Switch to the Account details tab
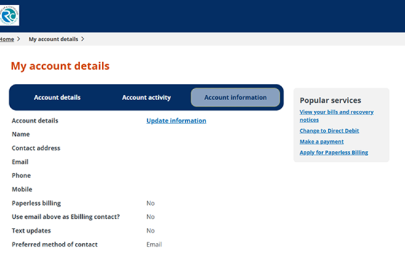Image resolution: width=405 pixels, height=270 pixels. tap(57, 98)
